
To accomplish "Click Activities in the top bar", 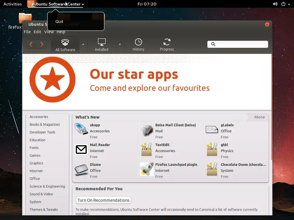I will (x=13, y=4).
